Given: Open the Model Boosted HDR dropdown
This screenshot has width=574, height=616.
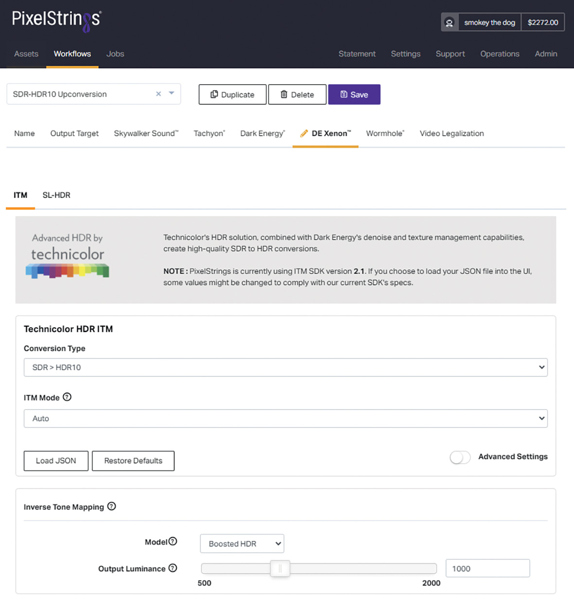Looking at the screenshot, I should [242, 544].
